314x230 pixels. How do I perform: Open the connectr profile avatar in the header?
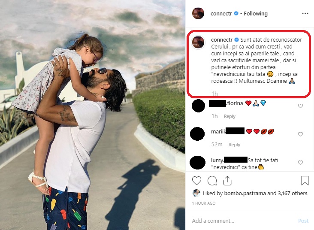[198, 13]
